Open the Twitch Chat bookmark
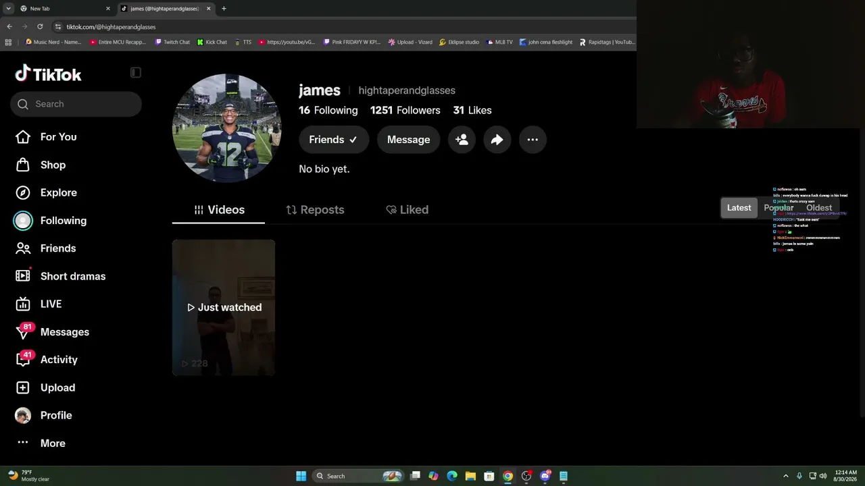 [x=172, y=42]
